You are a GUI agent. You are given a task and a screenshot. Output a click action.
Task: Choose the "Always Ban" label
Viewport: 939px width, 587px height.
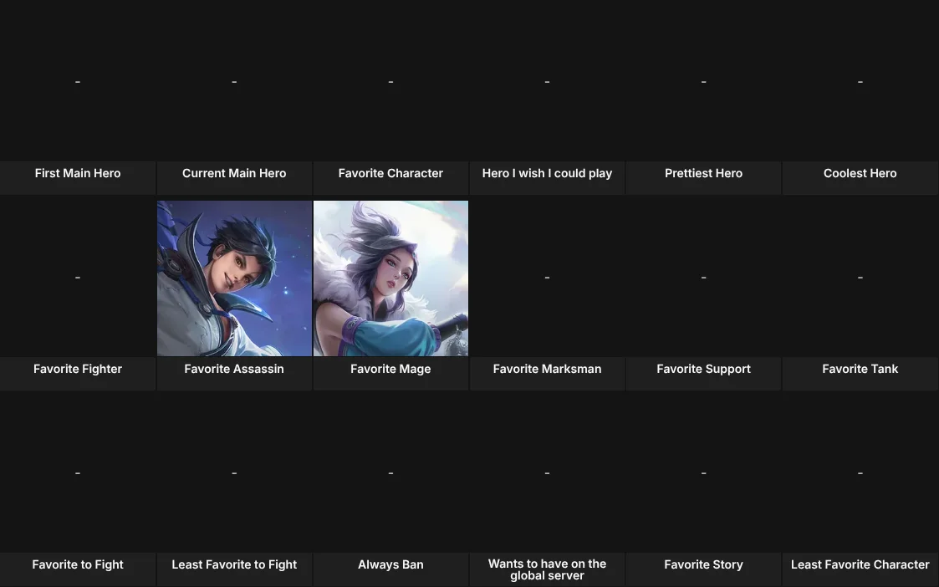pos(390,564)
